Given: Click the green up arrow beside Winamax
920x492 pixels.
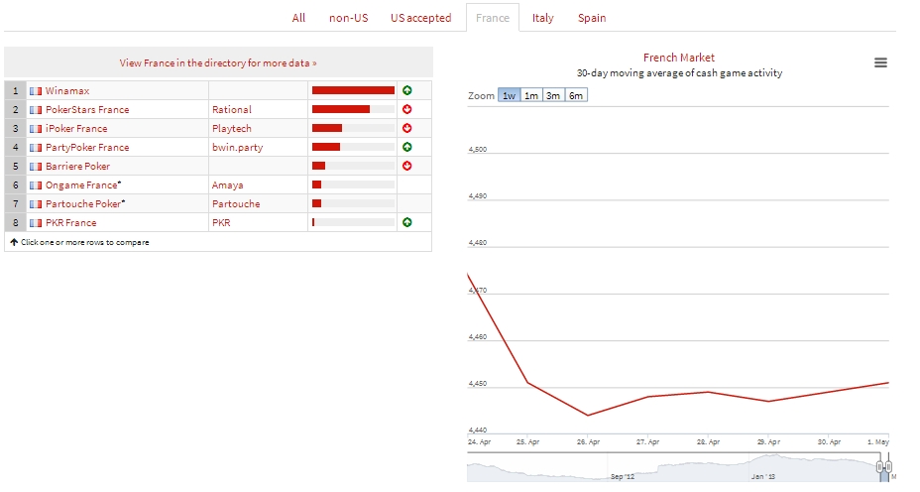Looking at the screenshot, I should click(x=407, y=90).
